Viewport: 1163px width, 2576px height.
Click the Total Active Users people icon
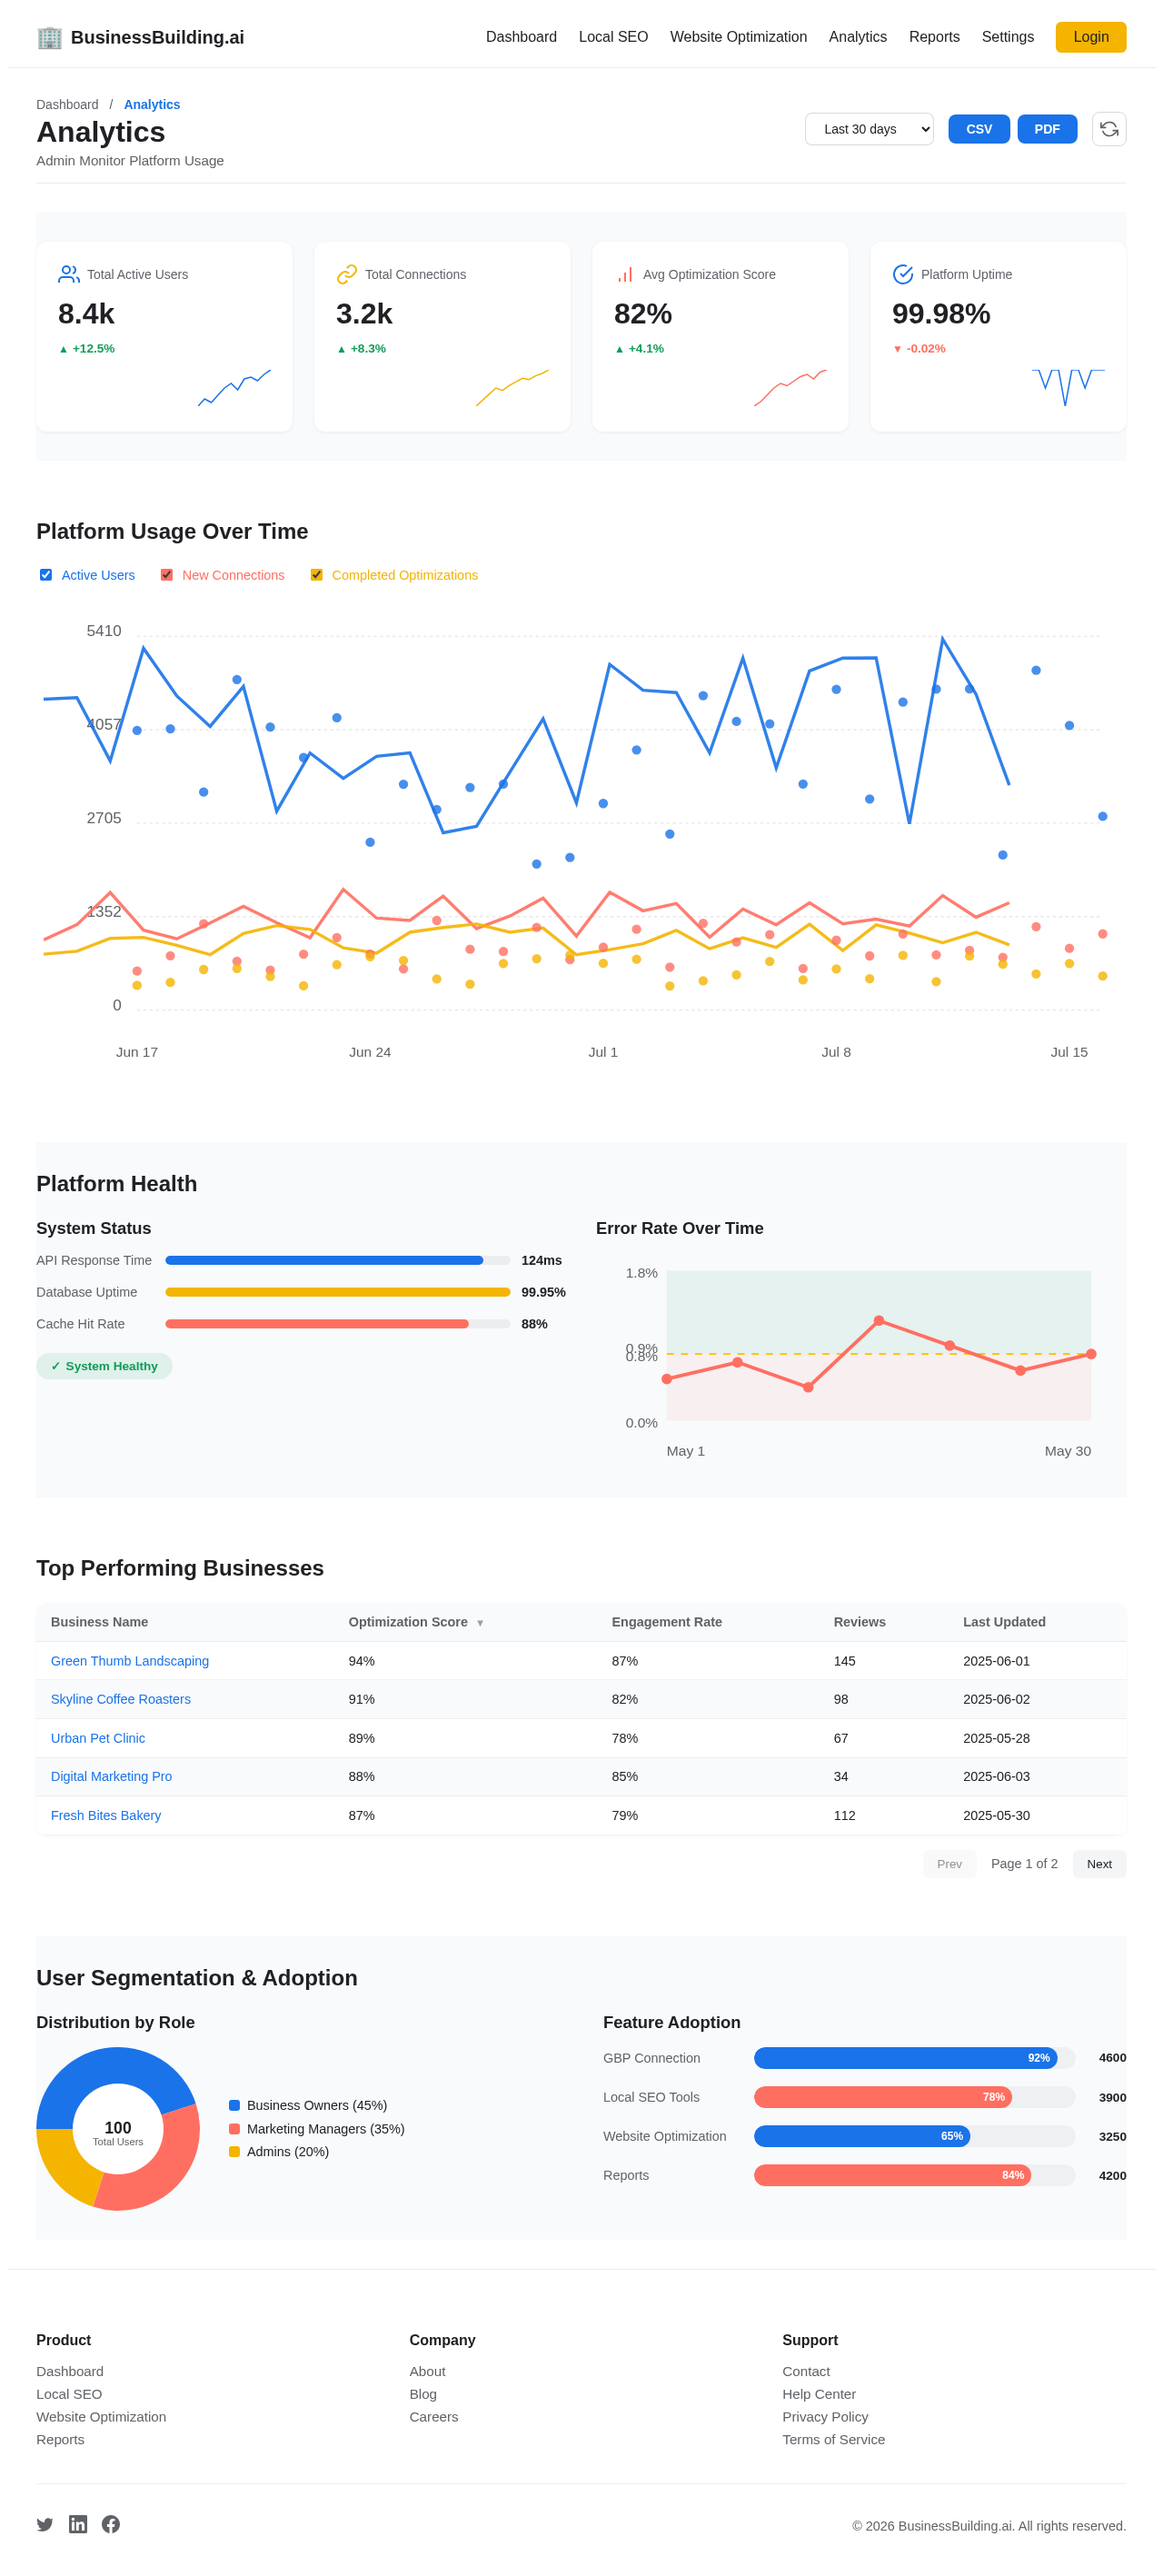tap(69, 274)
